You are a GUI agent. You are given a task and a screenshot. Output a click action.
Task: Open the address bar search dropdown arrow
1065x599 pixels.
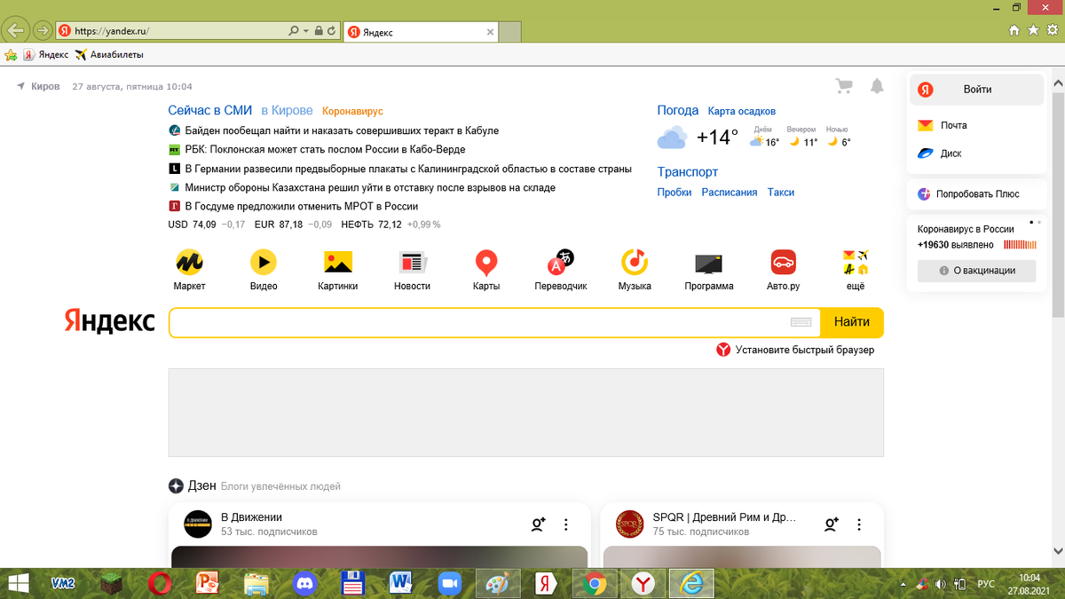pos(306,30)
